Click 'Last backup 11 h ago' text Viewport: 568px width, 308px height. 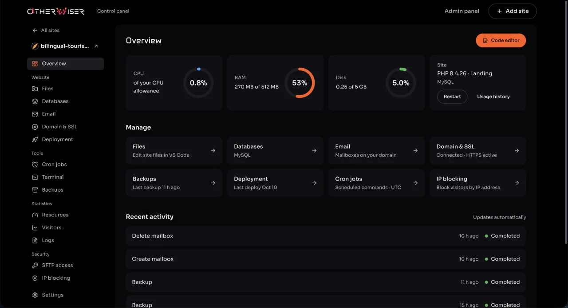coord(156,188)
